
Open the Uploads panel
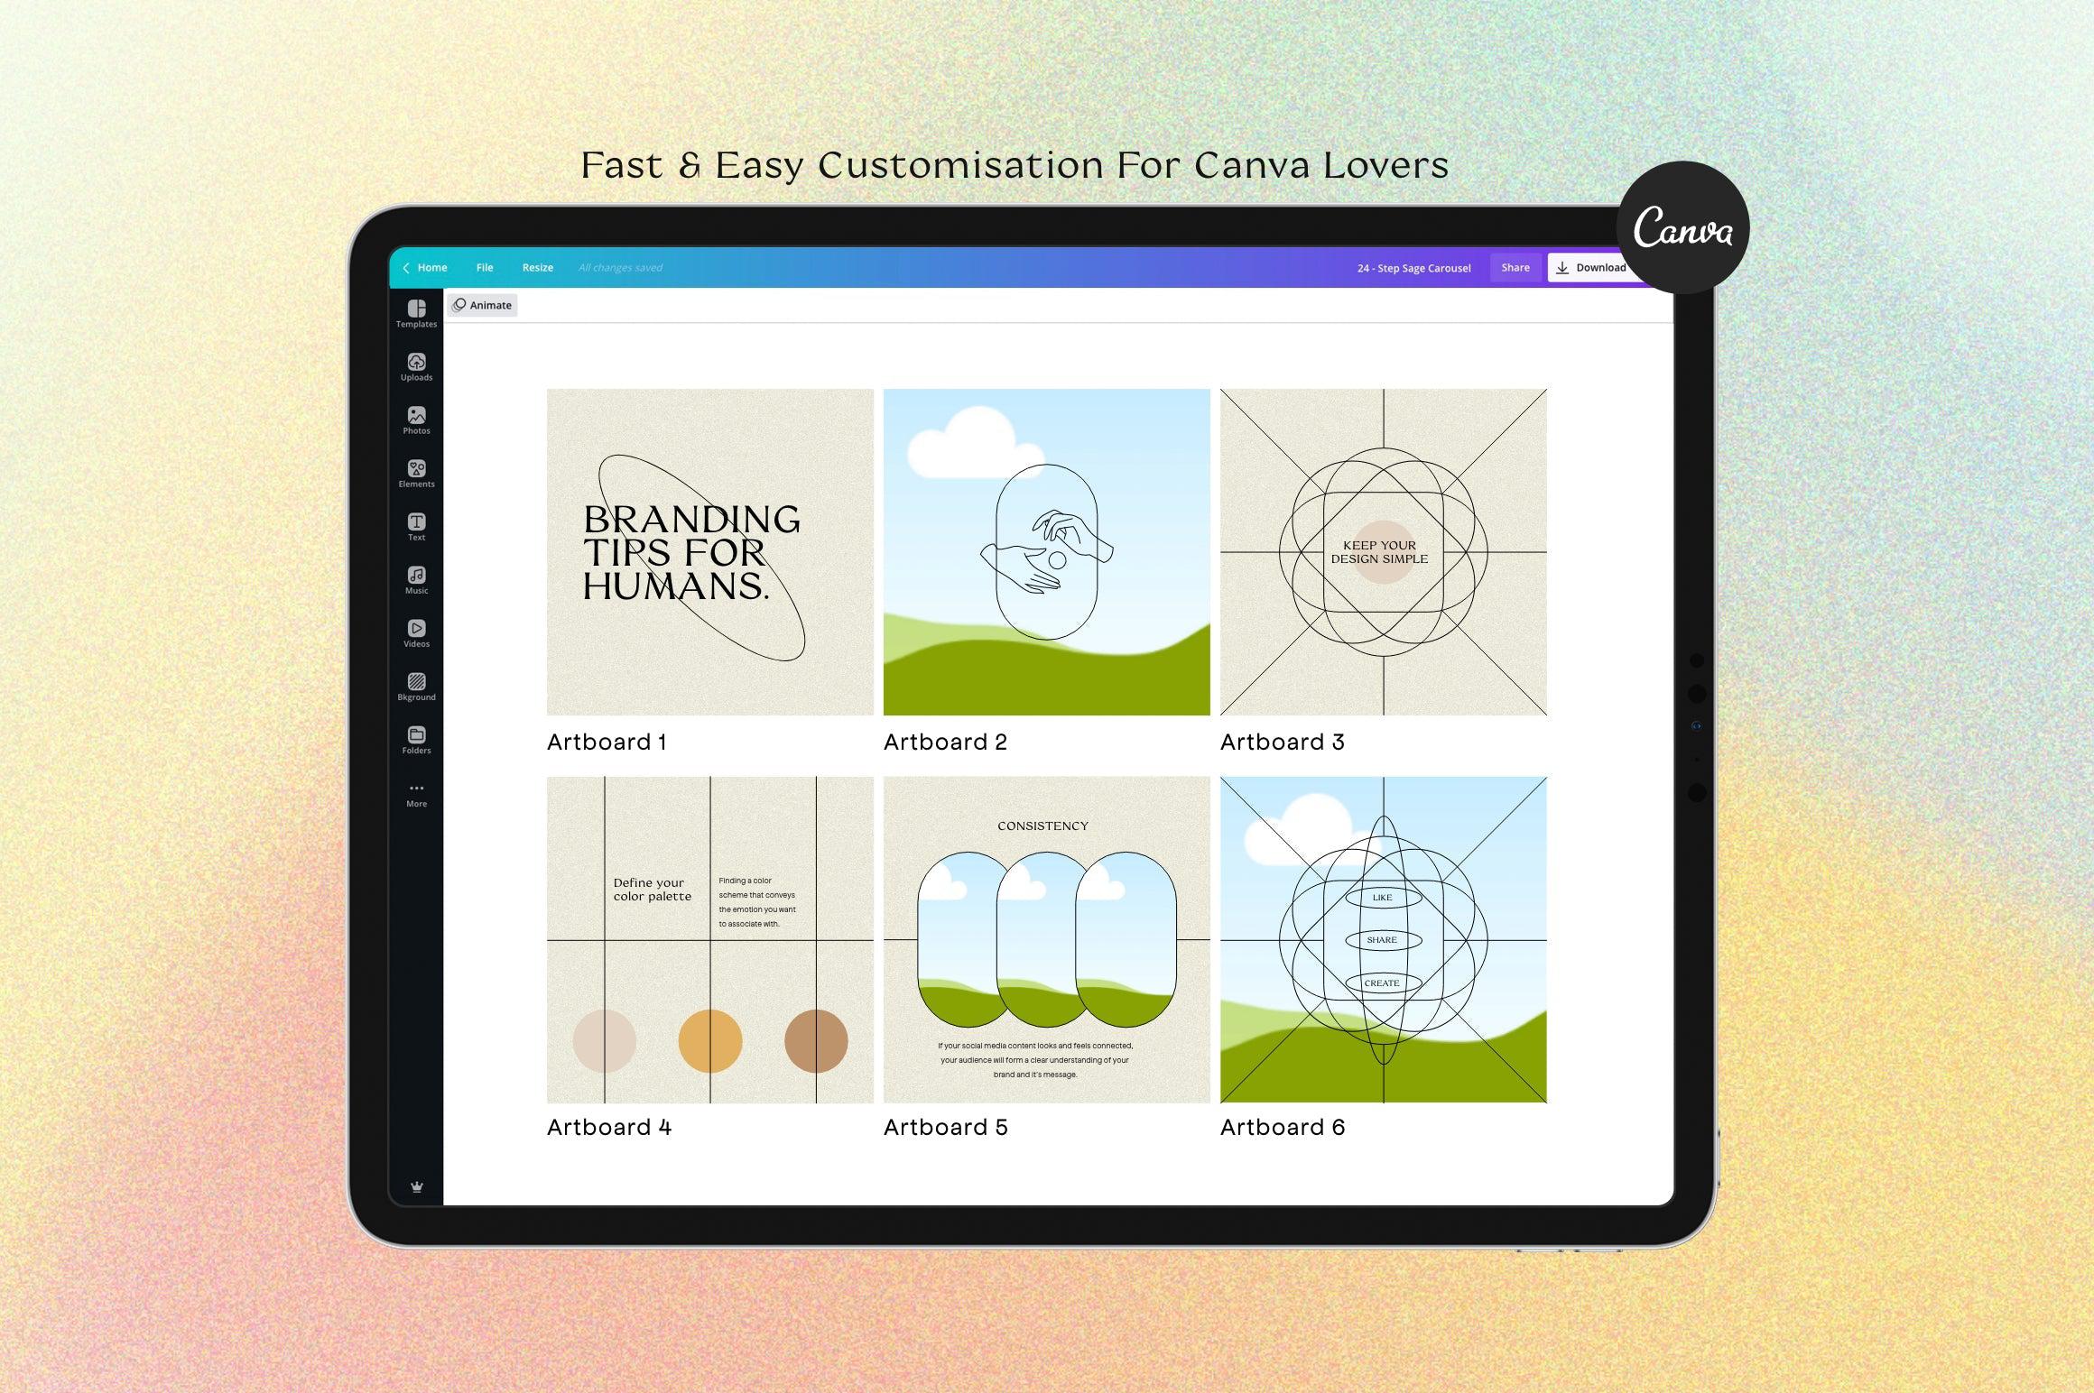click(412, 370)
